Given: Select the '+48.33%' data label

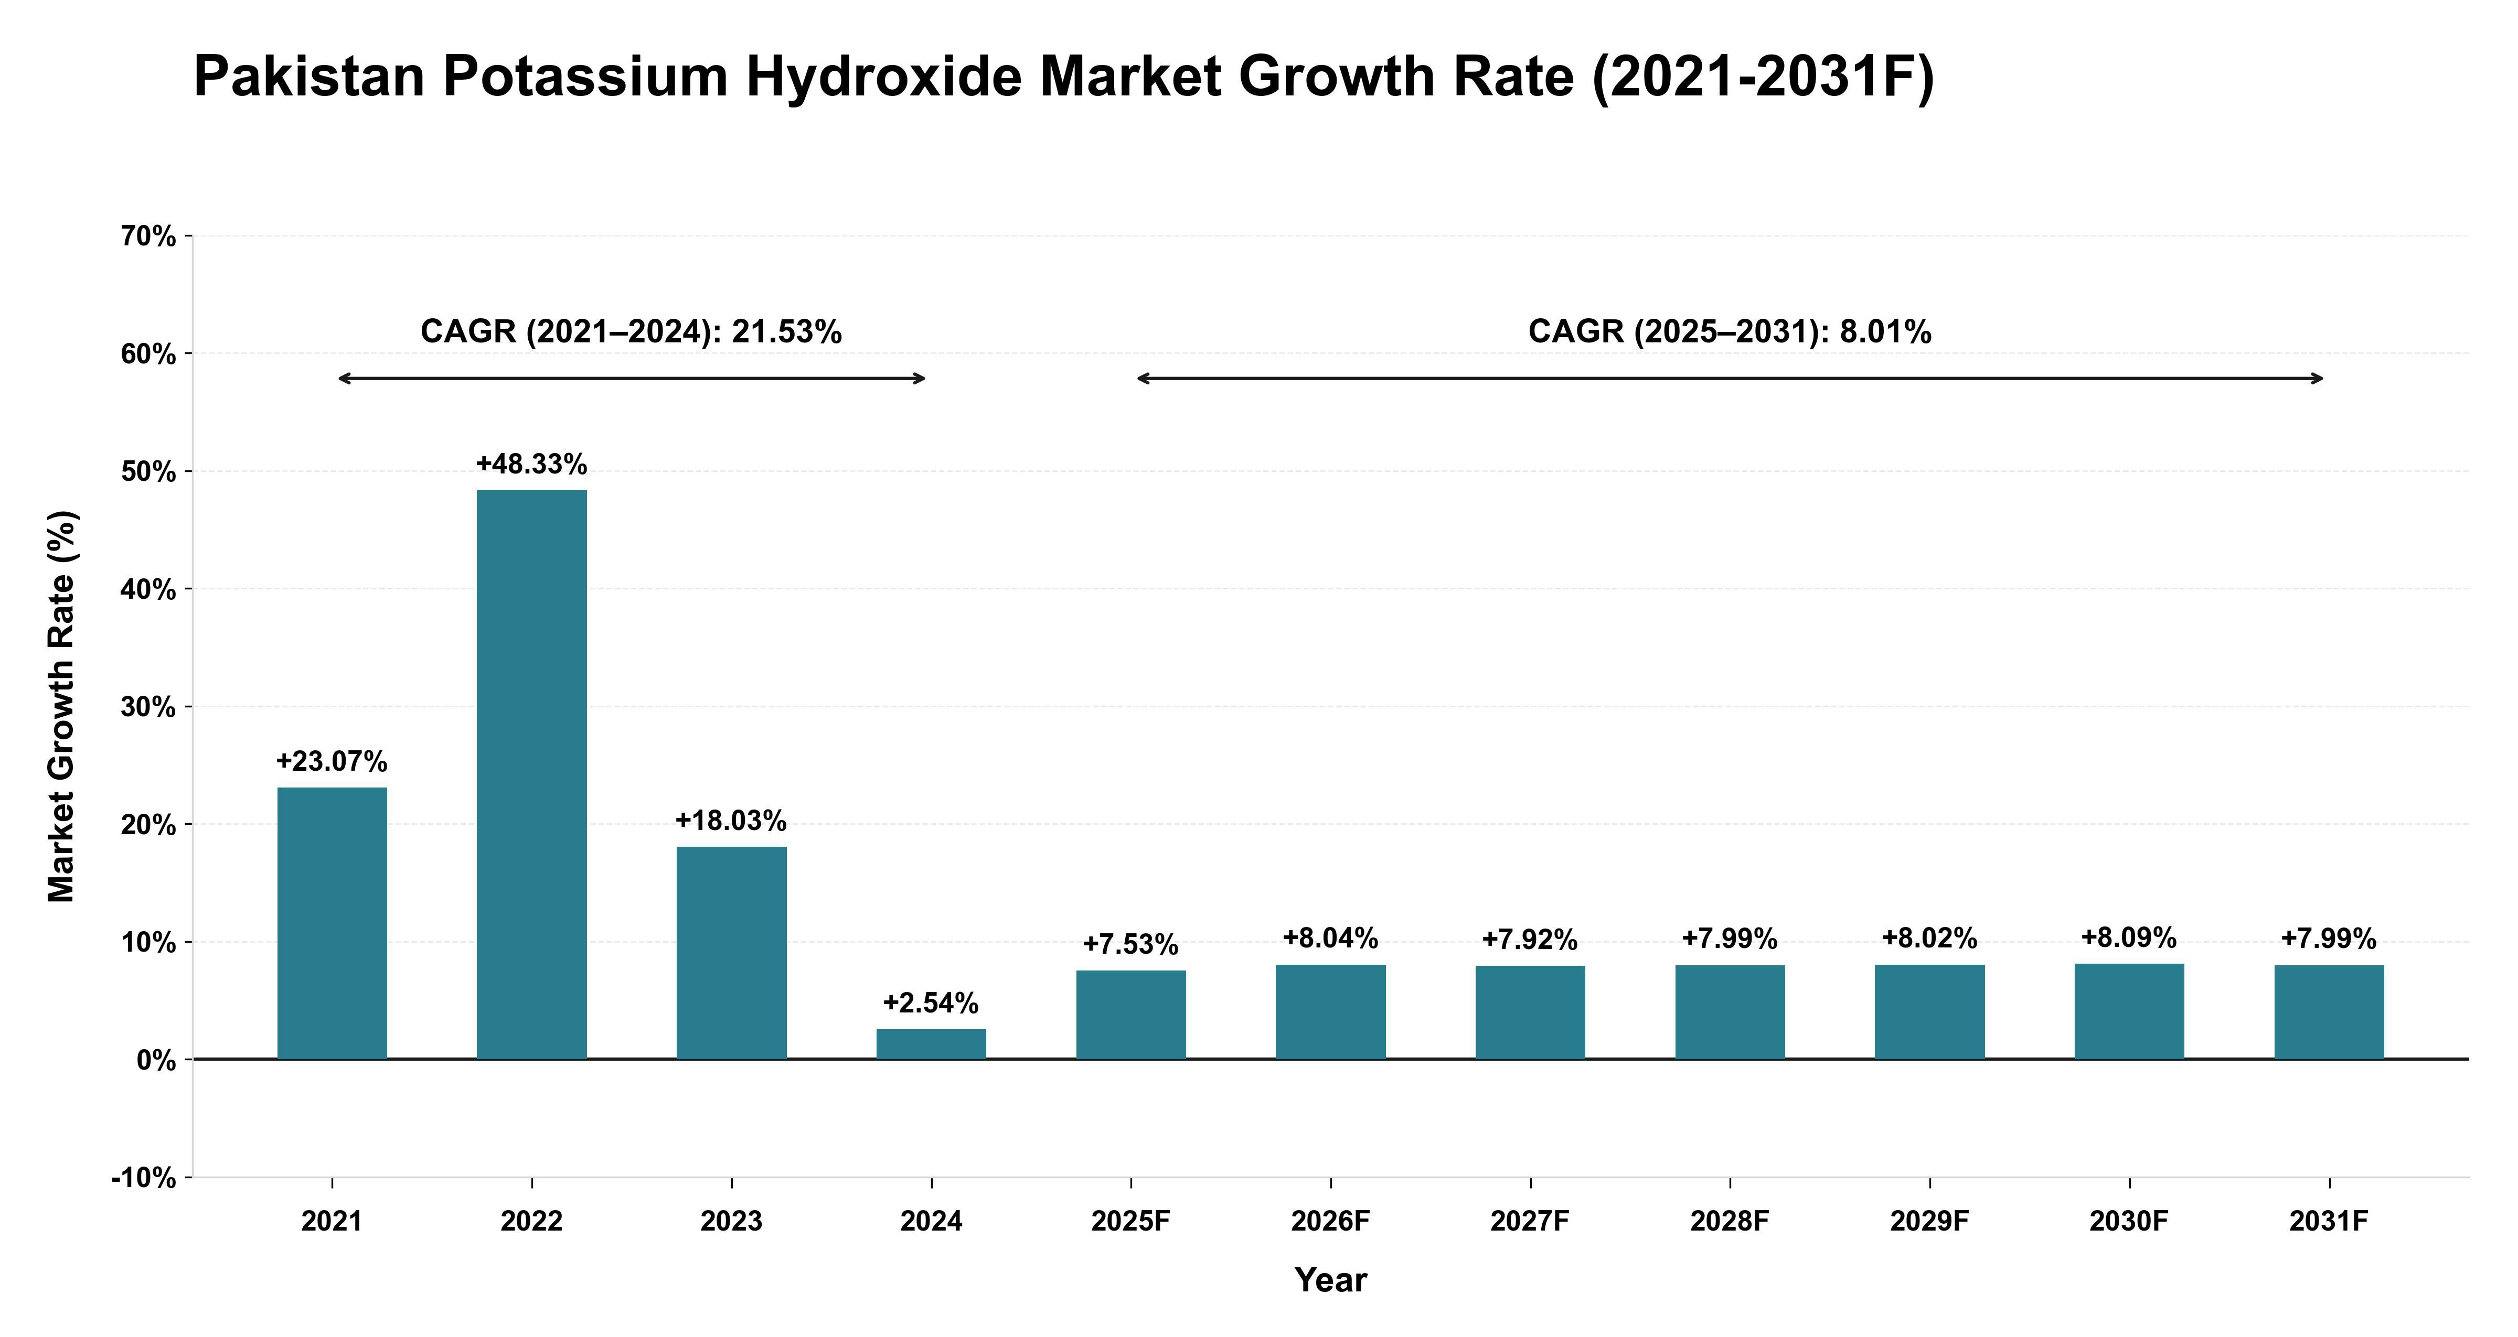Looking at the screenshot, I should (x=532, y=464).
